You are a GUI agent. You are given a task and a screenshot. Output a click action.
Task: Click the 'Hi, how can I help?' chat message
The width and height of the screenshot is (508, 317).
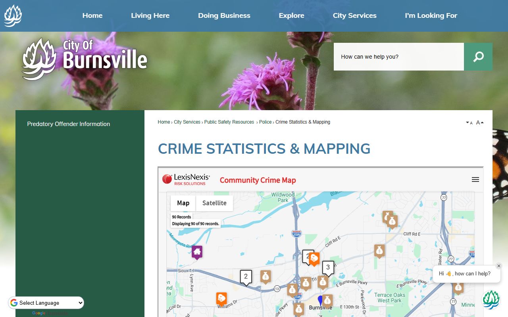click(x=465, y=274)
